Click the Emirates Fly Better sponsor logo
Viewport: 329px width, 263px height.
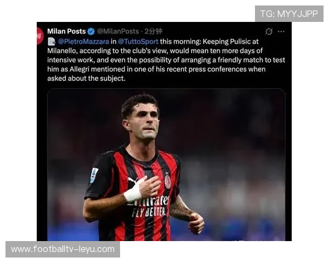click(x=148, y=206)
